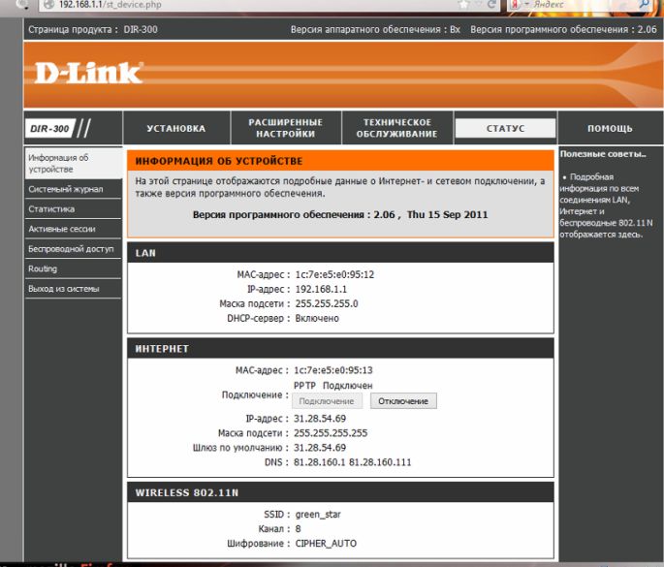The width and height of the screenshot is (664, 567).
Task: Select the Статус tab
Action: (505, 128)
